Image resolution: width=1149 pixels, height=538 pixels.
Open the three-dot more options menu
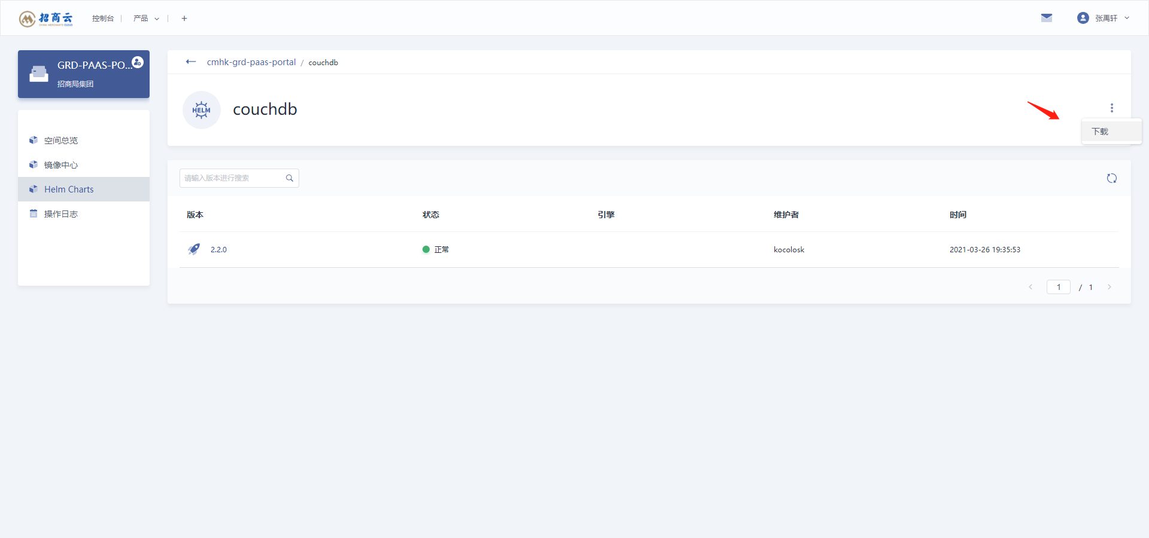coord(1112,108)
